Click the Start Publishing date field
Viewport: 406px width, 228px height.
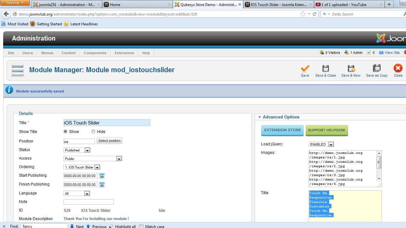[x=80, y=176]
